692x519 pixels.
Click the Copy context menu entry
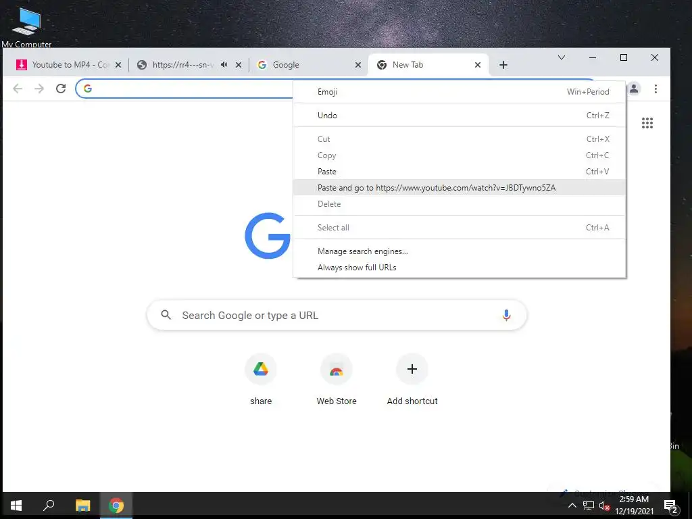click(x=460, y=155)
